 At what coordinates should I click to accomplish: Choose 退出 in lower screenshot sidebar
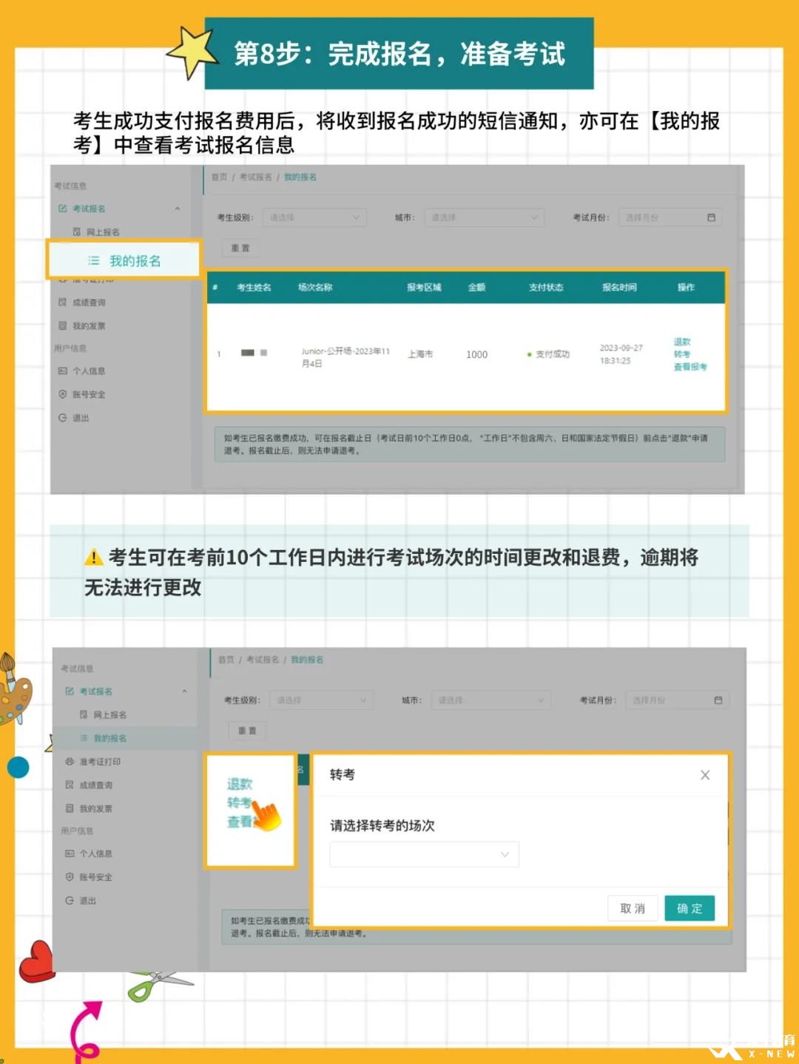pyautogui.click(x=88, y=901)
